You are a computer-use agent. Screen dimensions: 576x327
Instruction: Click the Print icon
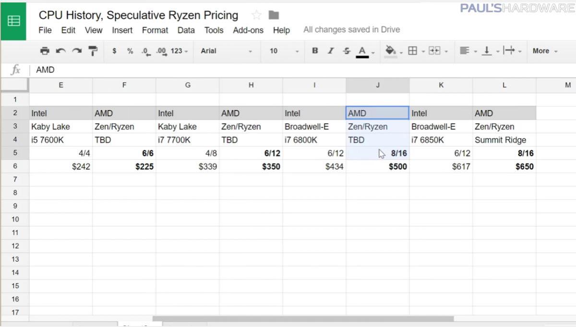click(x=45, y=51)
